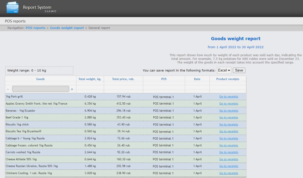The height and width of the screenshot is (178, 303).
Task: Navigate to POS reports breadcrumb link
Action: coord(35,28)
